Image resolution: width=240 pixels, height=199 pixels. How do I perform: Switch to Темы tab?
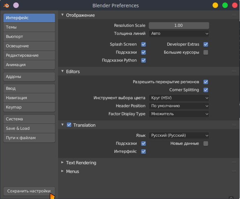point(29,27)
